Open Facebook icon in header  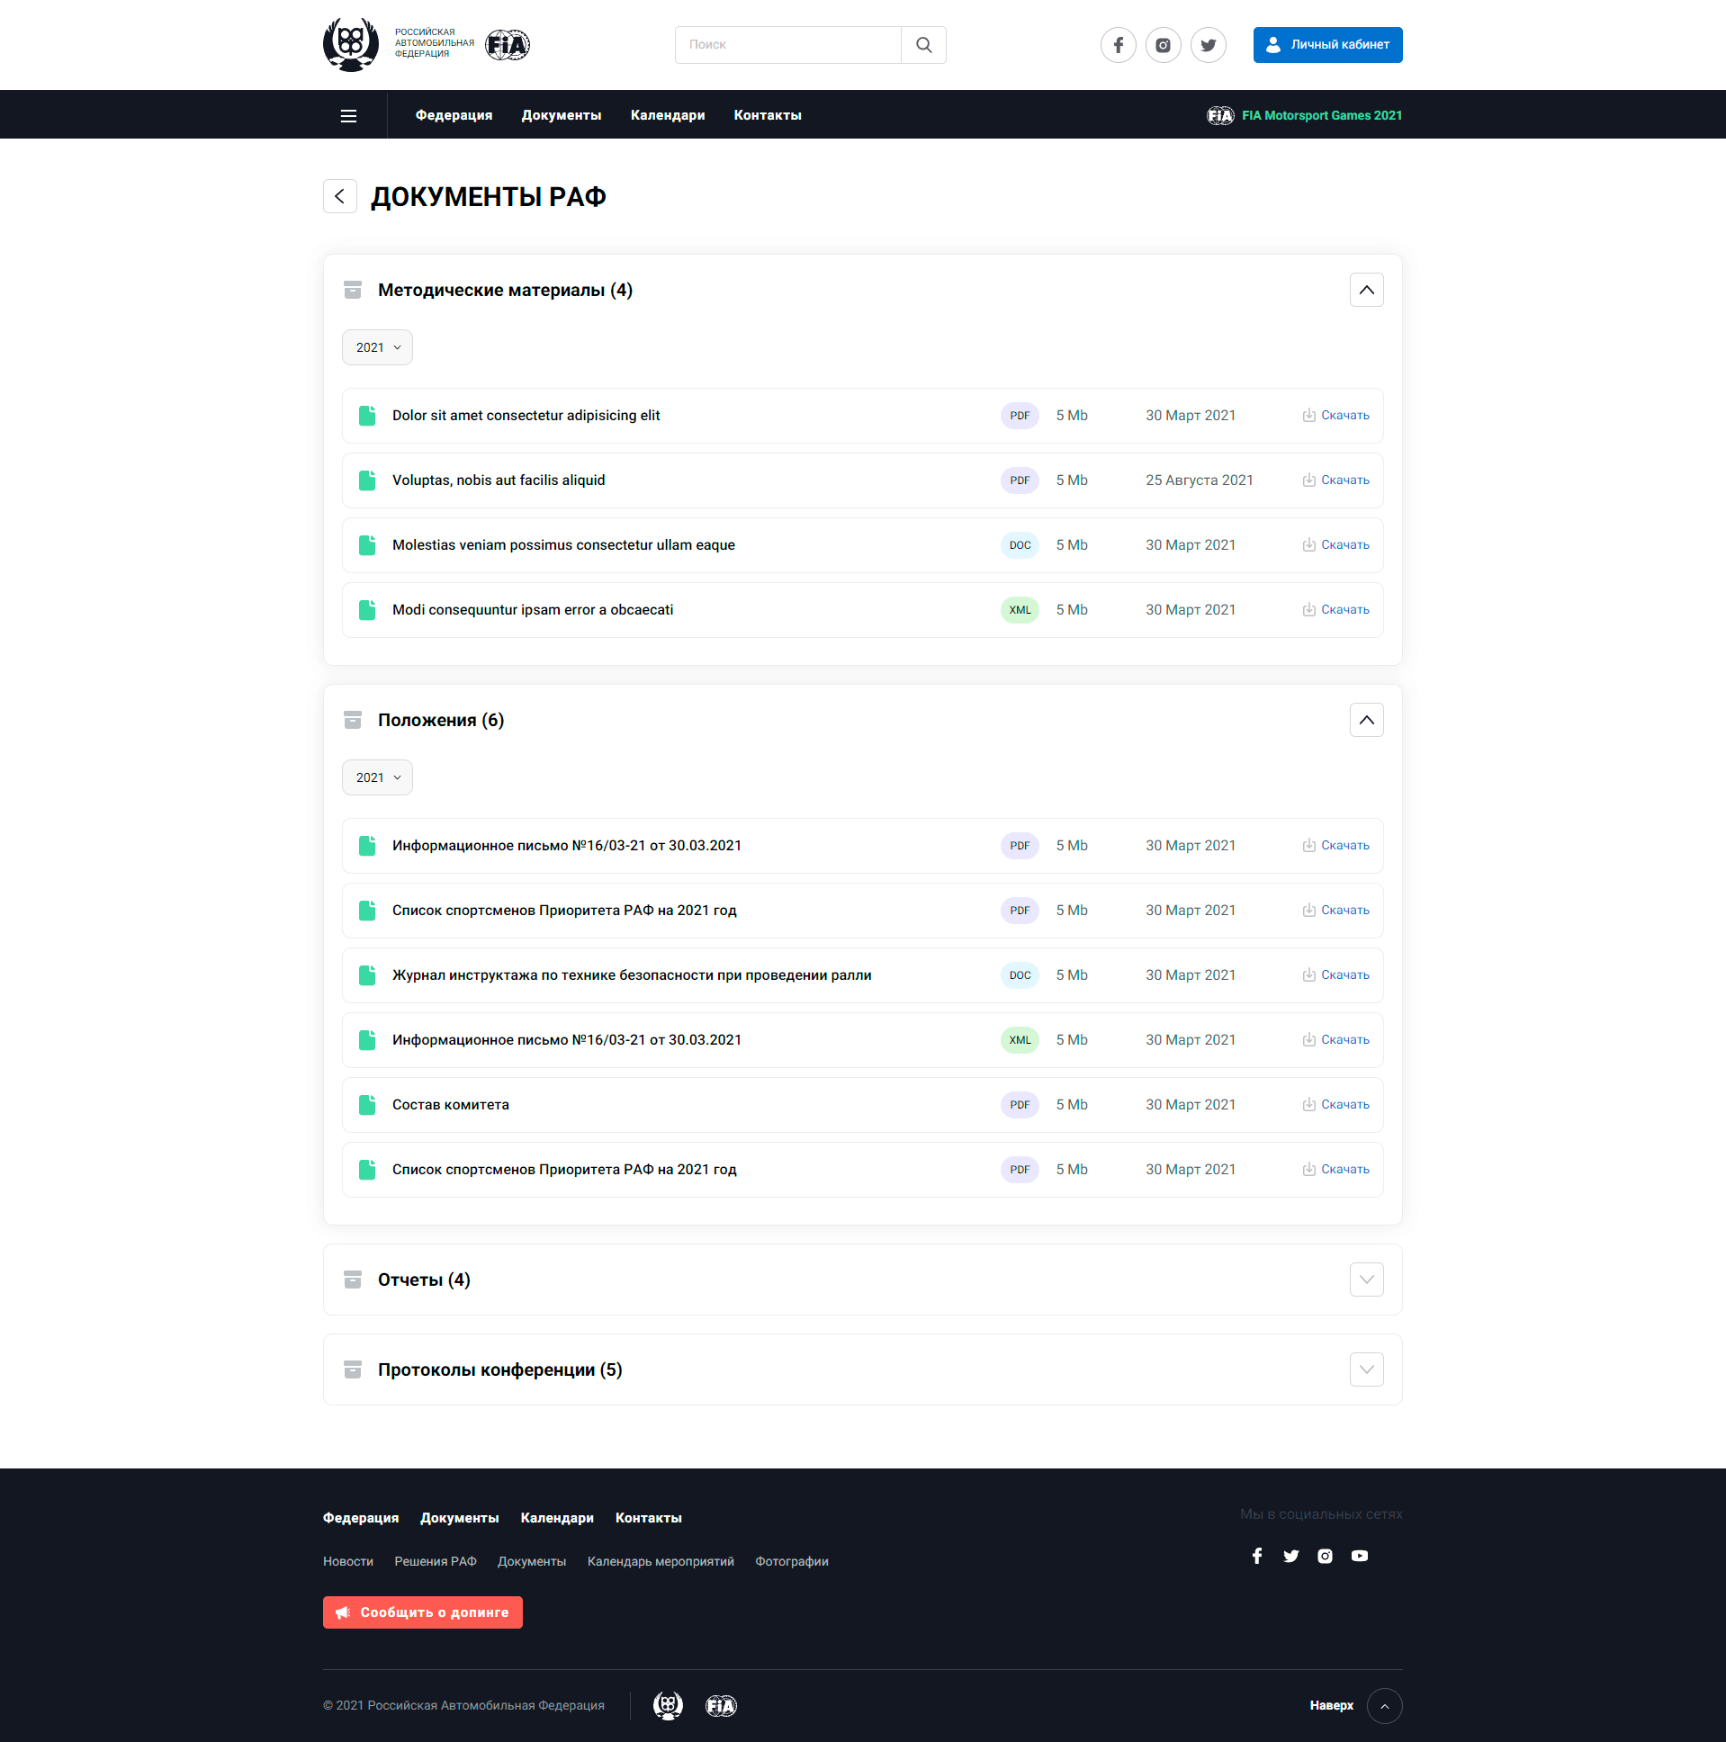[1119, 44]
